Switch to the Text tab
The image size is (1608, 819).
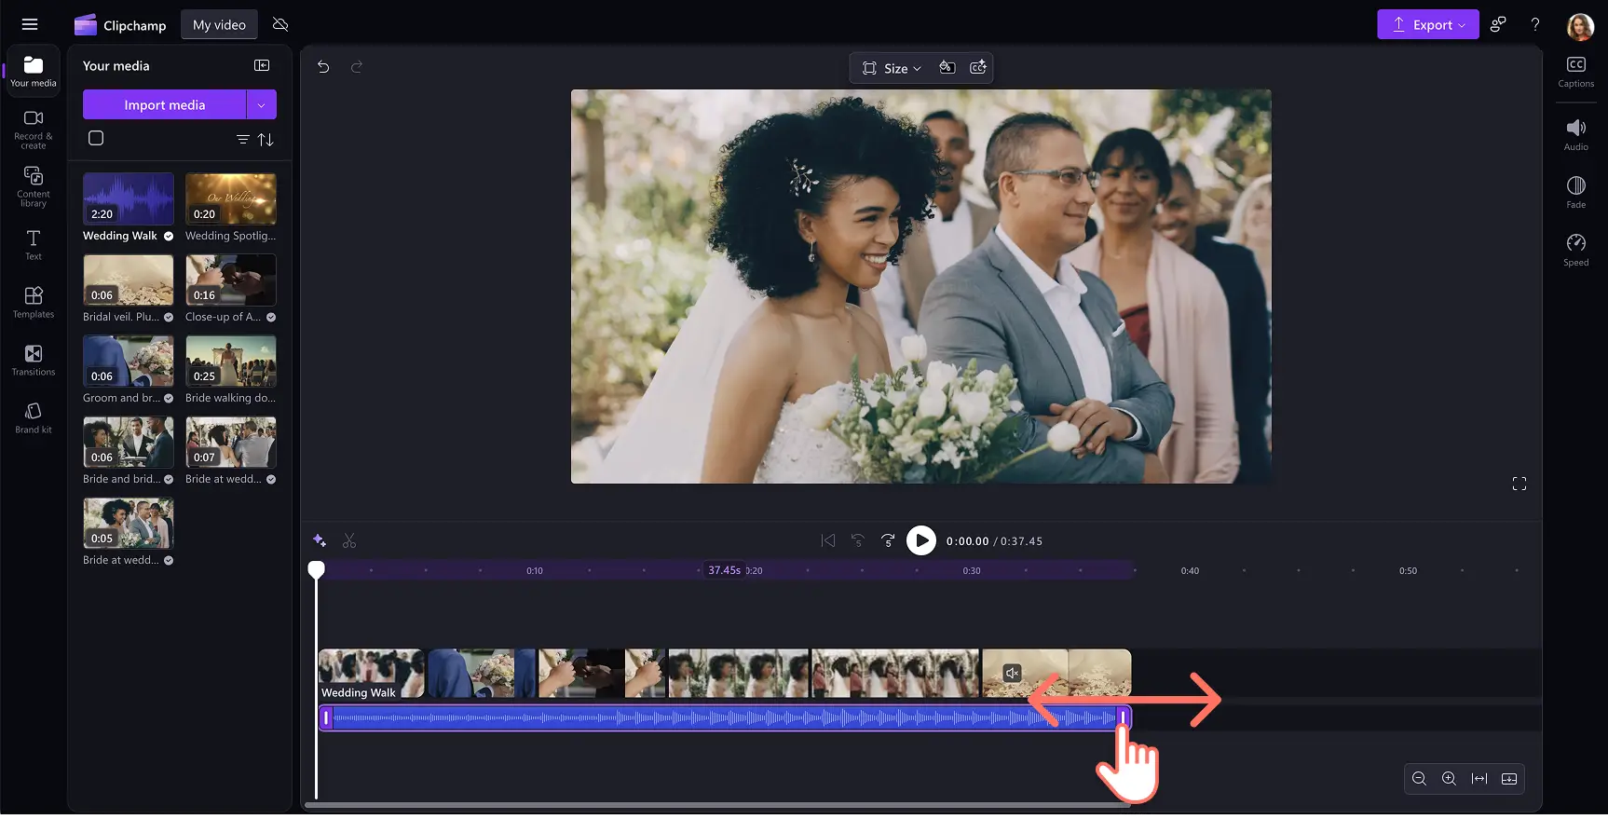pyautogui.click(x=34, y=244)
